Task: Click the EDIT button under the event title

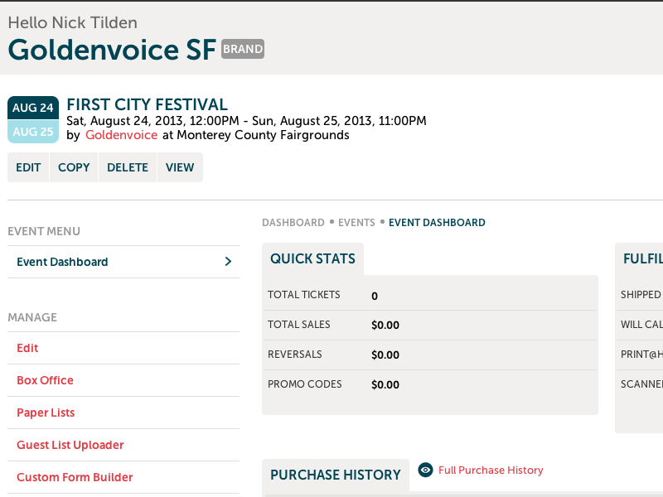Action: (28, 167)
